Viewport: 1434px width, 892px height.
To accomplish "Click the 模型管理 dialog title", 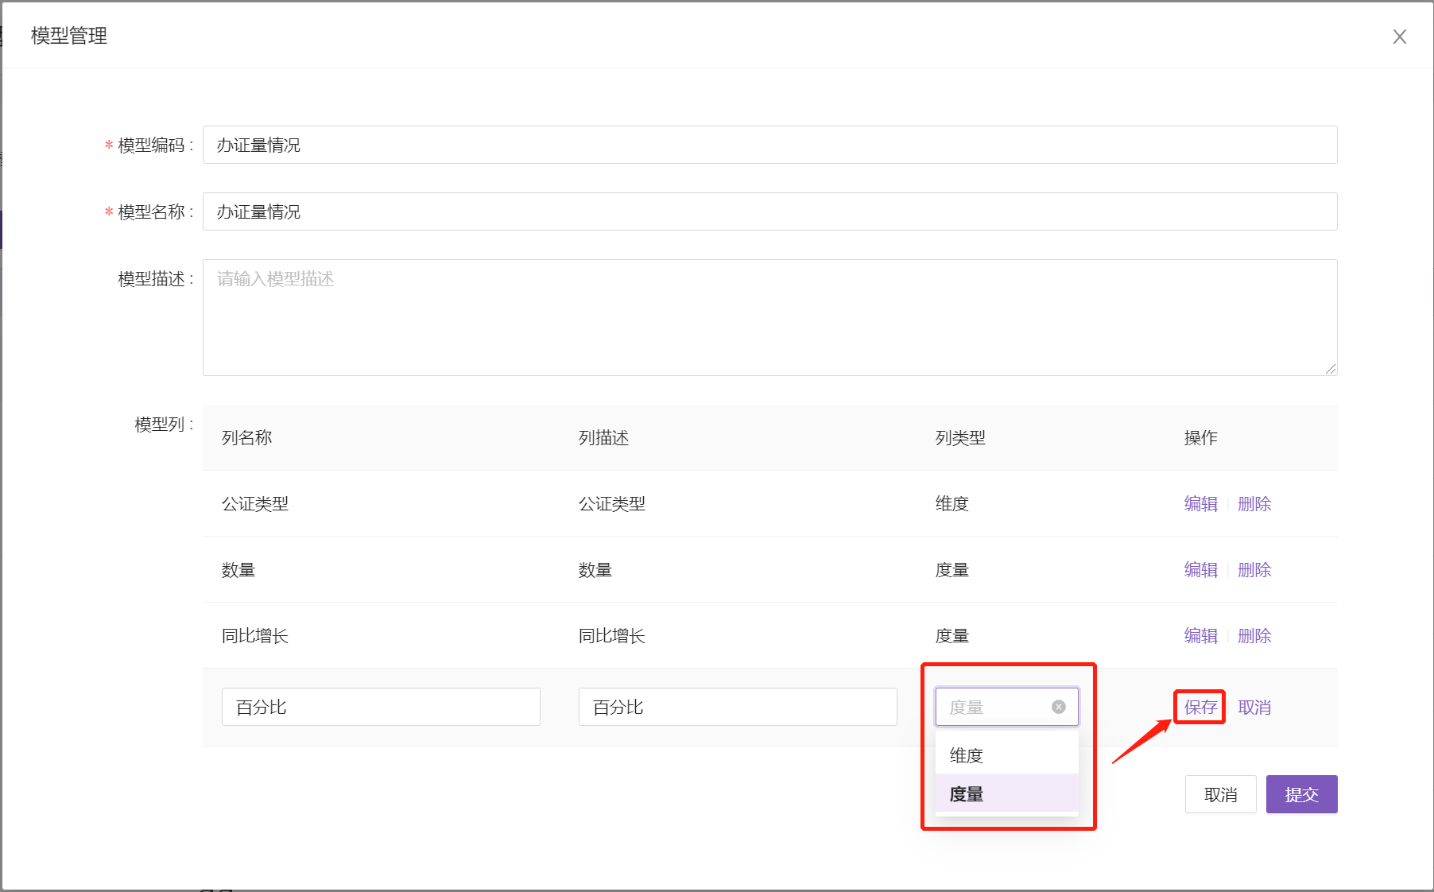I will (69, 36).
